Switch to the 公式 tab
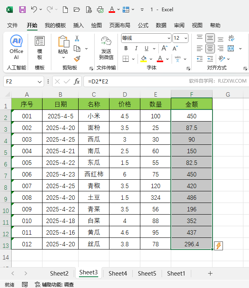The width and height of the screenshot is (249, 288). click(x=143, y=25)
